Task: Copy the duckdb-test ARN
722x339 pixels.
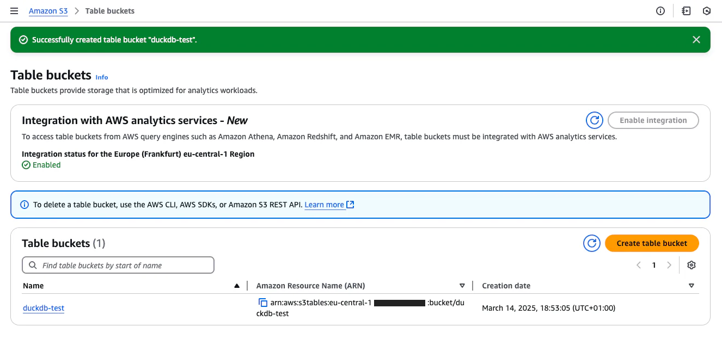Action: [263, 303]
